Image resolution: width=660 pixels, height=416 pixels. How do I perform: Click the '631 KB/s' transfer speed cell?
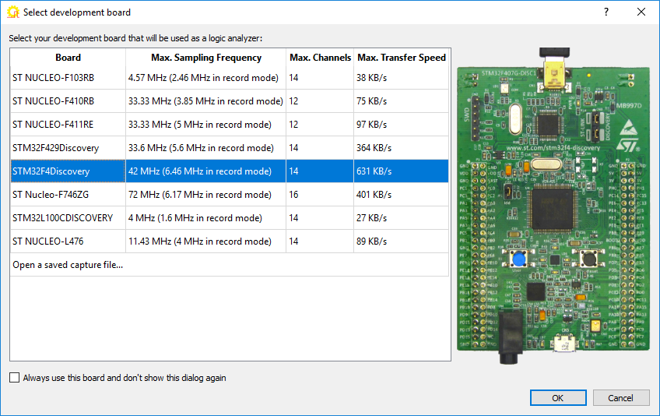[402, 171]
